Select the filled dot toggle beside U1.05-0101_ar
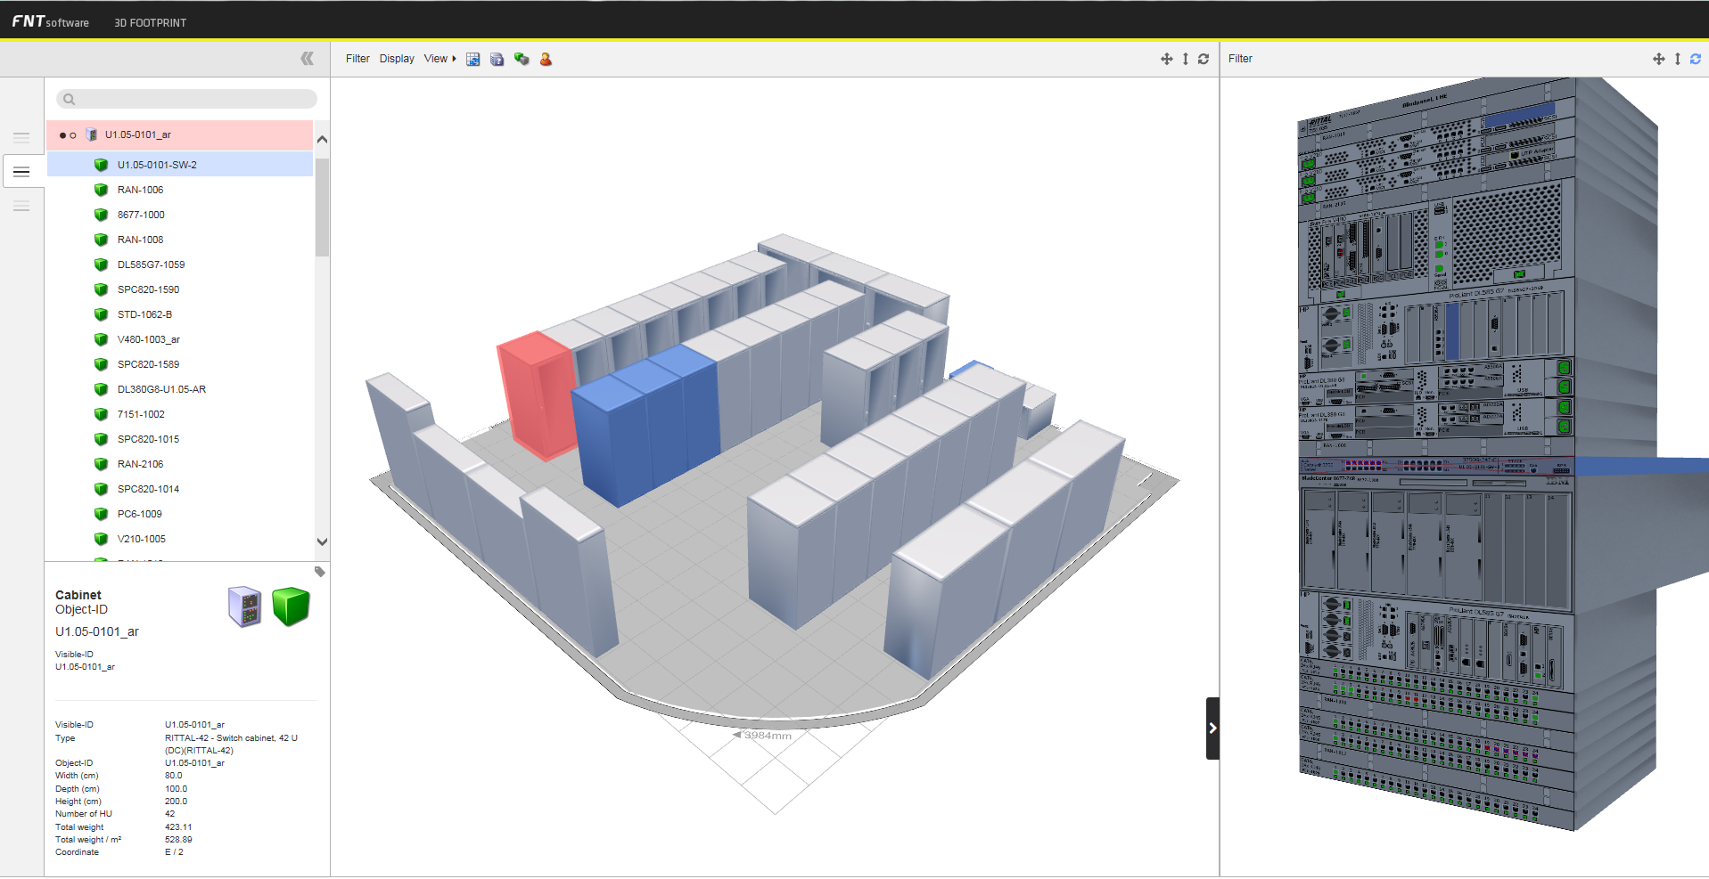 (62, 135)
